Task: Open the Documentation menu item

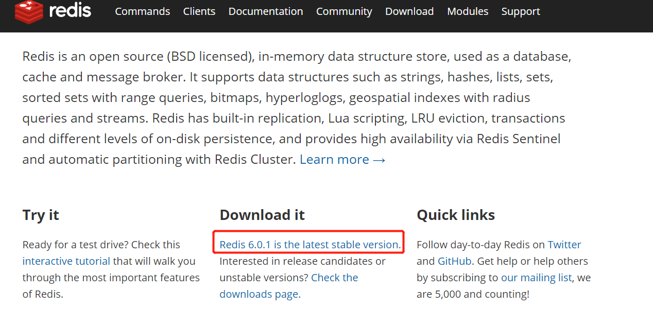Action: point(266,11)
